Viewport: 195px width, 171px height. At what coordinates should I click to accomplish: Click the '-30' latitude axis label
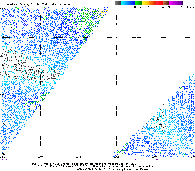3,154
